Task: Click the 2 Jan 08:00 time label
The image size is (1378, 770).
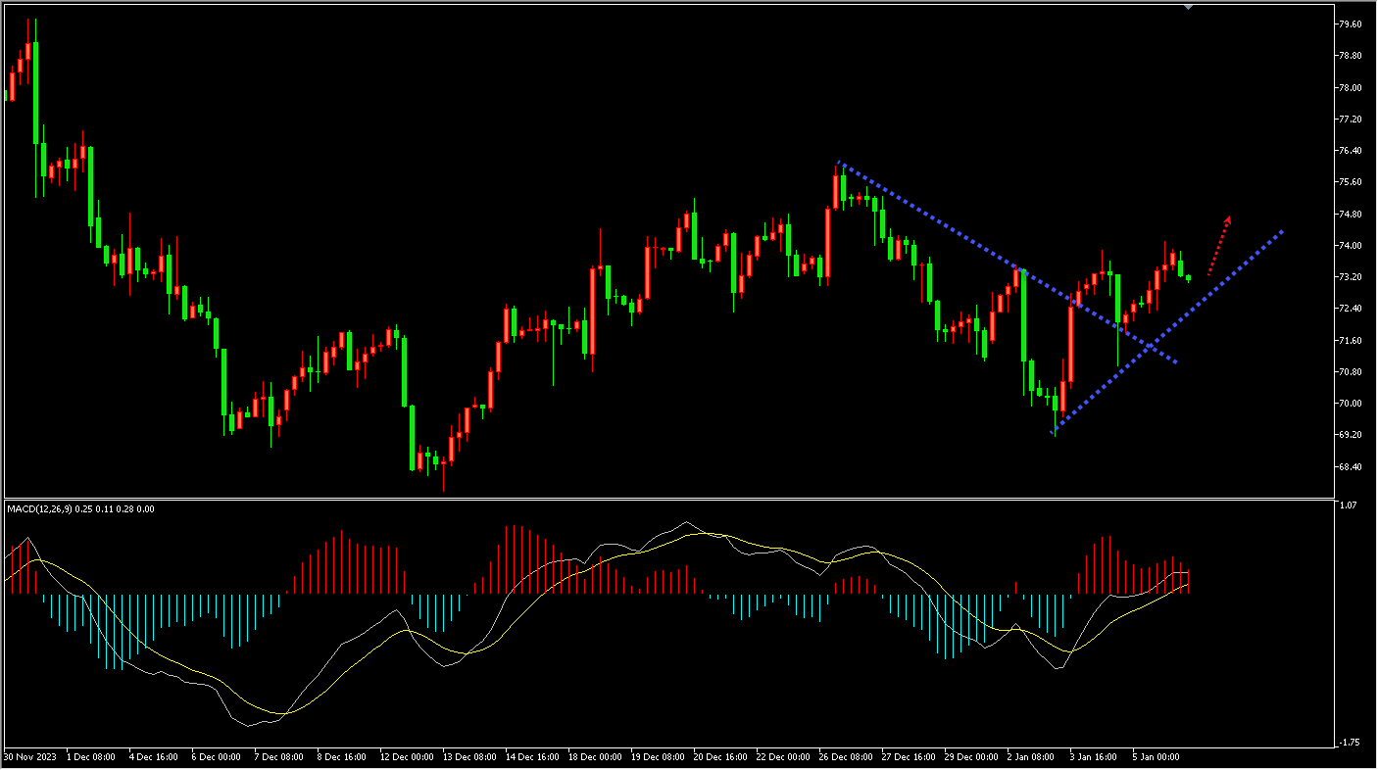Action: pos(1033,757)
